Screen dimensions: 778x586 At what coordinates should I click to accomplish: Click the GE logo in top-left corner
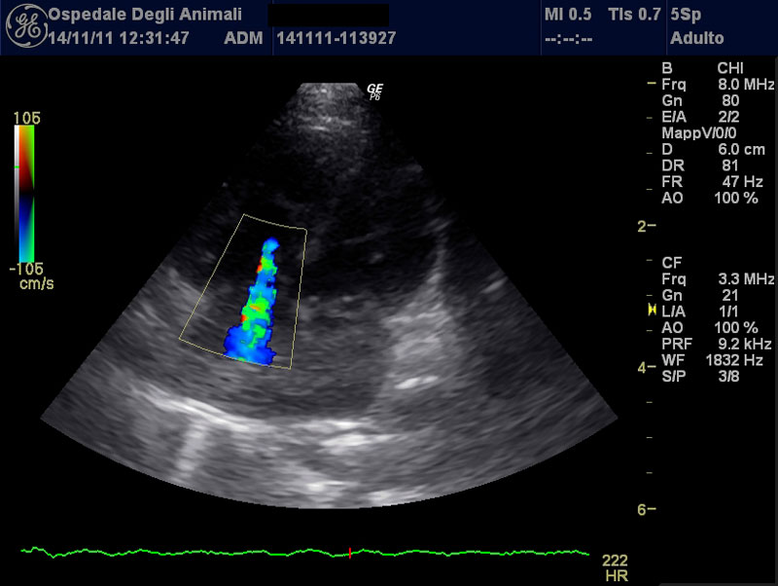pos(21,27)
